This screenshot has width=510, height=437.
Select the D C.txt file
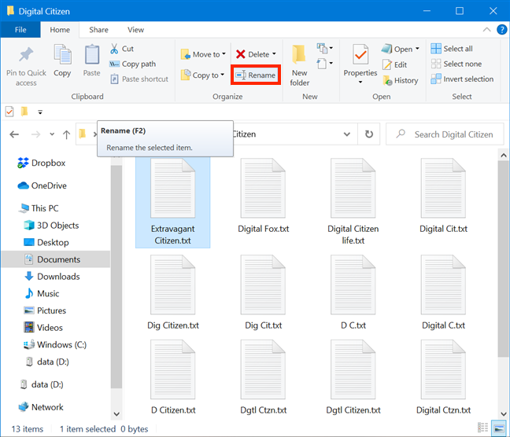click(x=353, y=293)
